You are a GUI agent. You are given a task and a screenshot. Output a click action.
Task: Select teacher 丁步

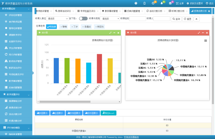74,27
